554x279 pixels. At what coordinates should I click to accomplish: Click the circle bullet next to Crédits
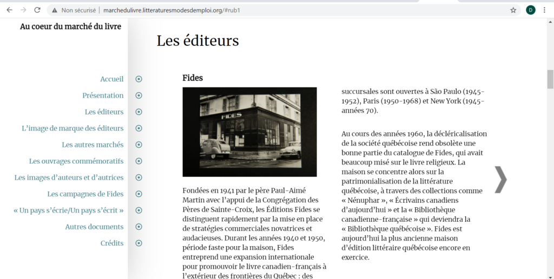click(x=139, y=243)
